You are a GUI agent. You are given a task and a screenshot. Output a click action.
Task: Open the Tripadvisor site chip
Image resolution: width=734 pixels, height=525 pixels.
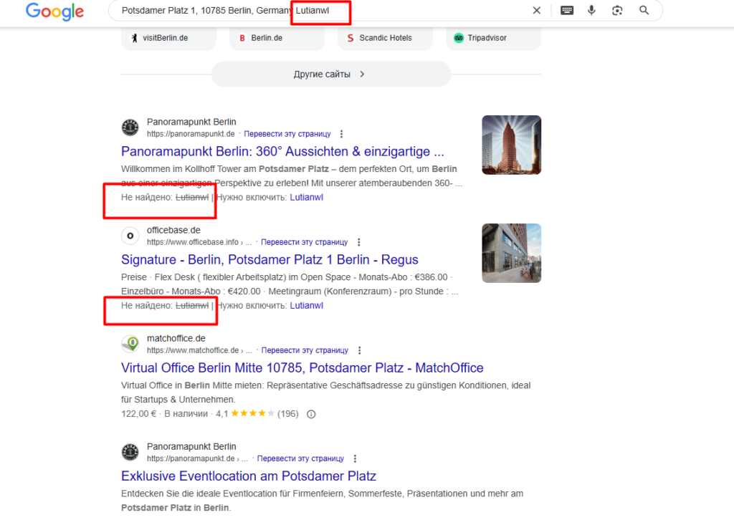point(493,38)
